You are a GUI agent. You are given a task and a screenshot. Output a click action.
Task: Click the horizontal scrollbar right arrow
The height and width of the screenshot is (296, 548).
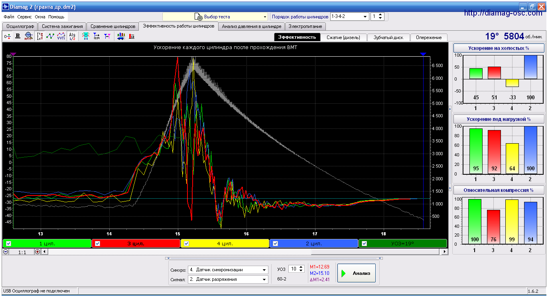(x=445, y=252)
